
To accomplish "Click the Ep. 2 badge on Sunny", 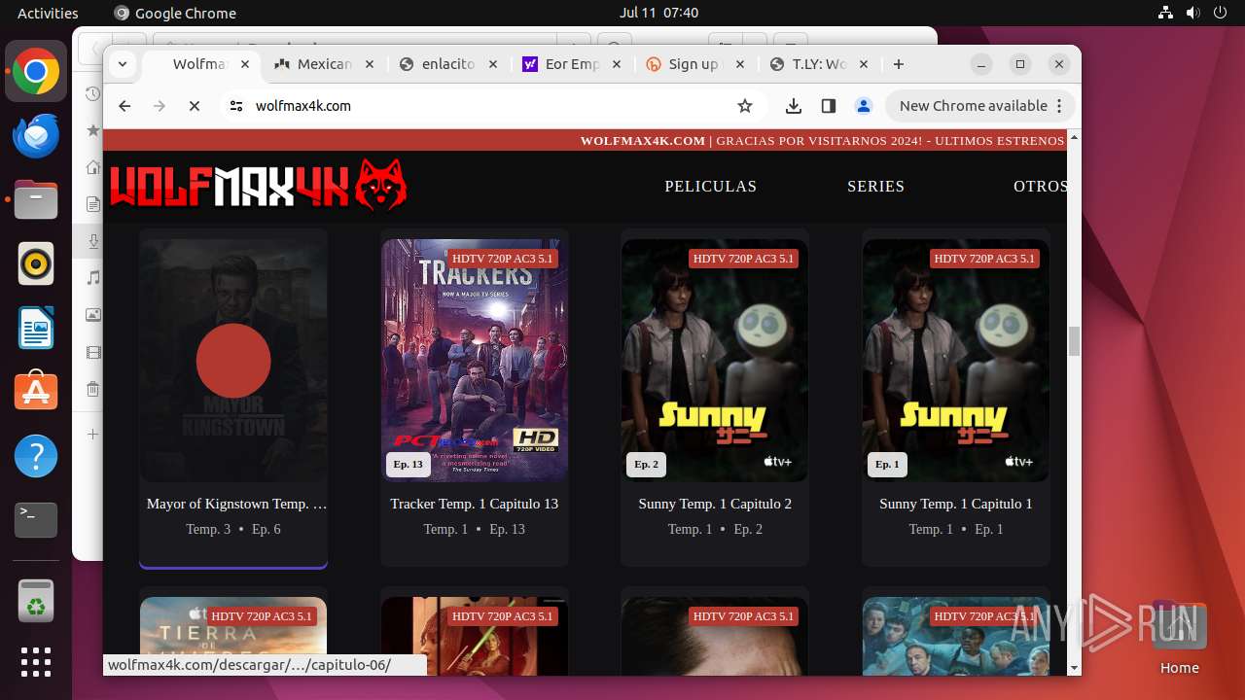I will pos(647,465).
